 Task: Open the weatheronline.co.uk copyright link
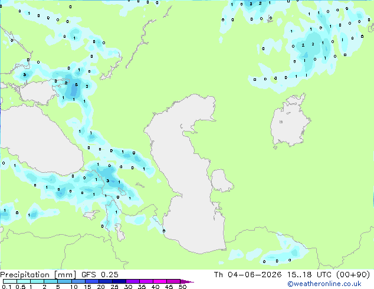[324, 284]
